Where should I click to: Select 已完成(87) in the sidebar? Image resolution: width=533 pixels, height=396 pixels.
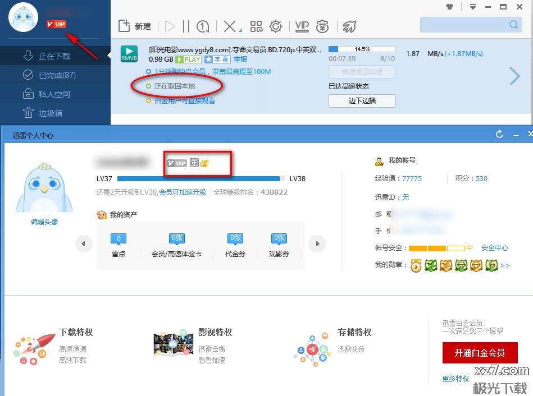pos(55,75)
